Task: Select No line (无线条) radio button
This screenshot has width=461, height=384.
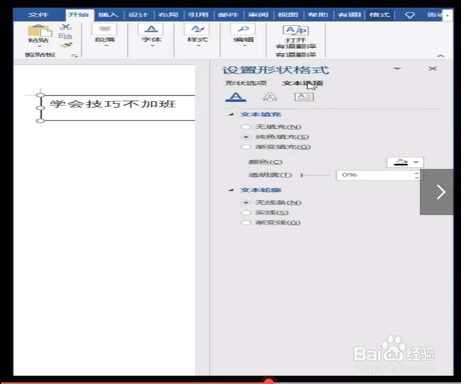Action: (246, 202)
